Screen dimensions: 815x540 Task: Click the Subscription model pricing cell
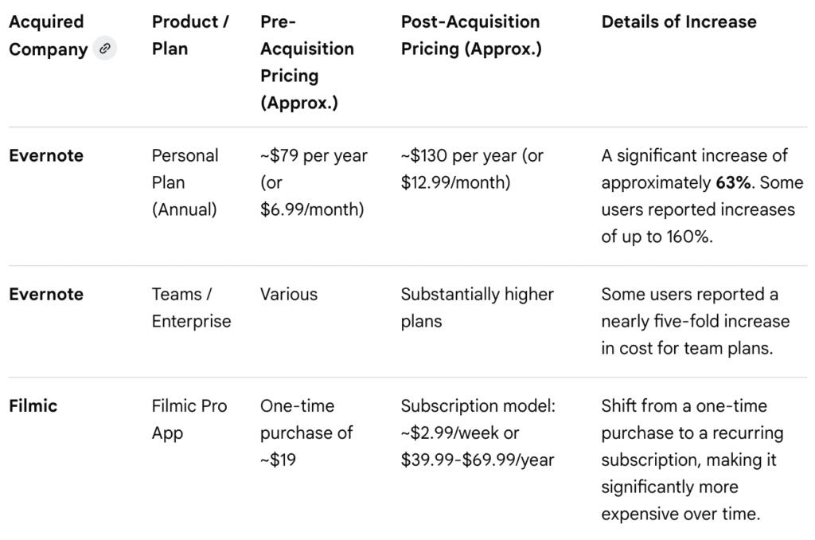pos(478,432)
